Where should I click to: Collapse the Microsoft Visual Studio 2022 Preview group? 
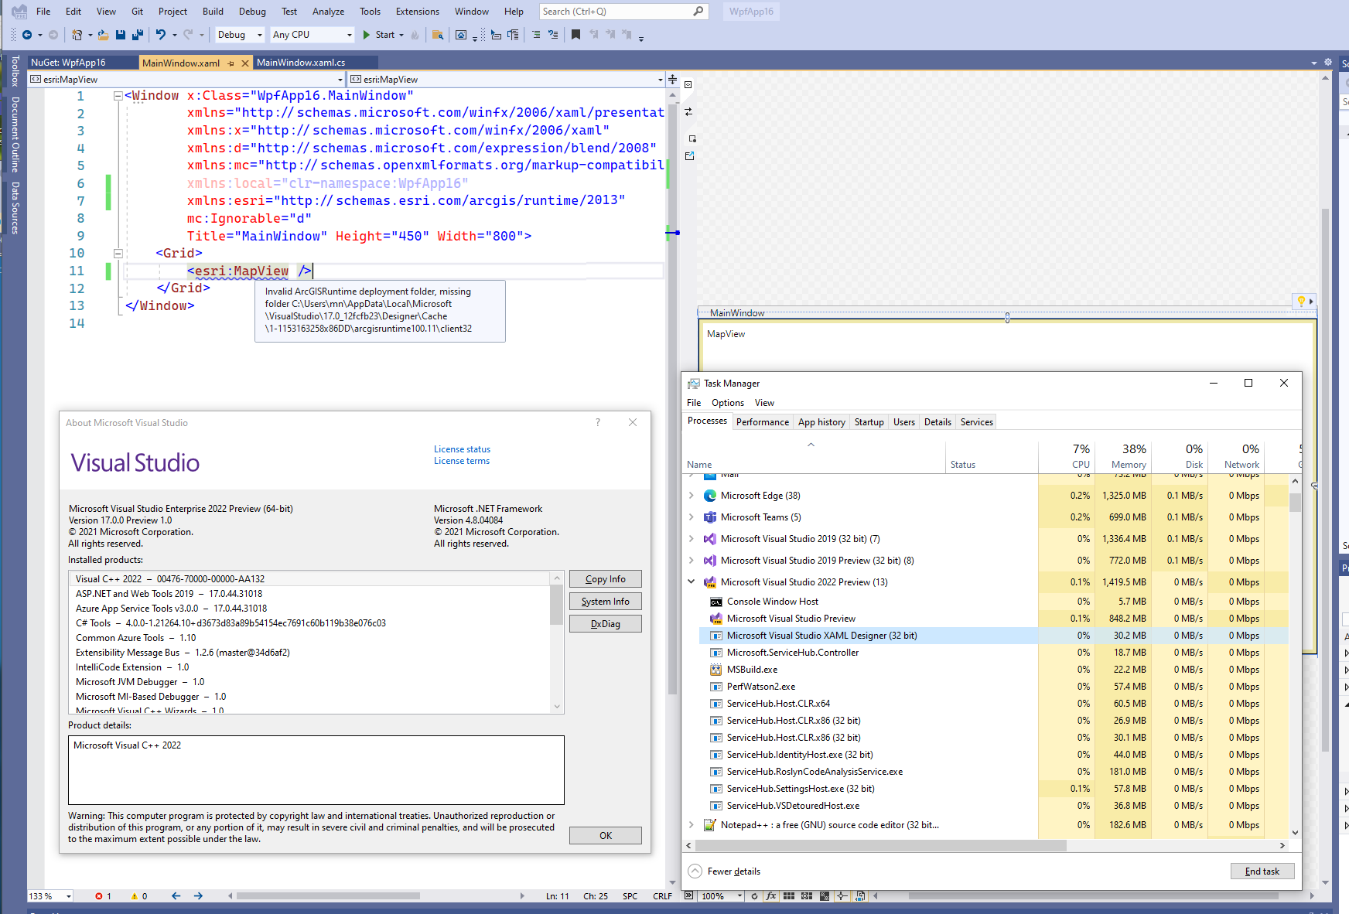click(692, 581)
